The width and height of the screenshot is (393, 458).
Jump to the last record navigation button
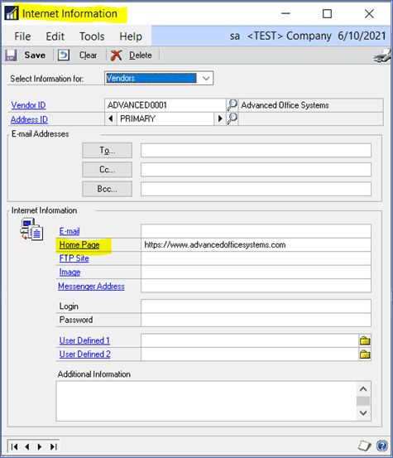pos(53,446)
